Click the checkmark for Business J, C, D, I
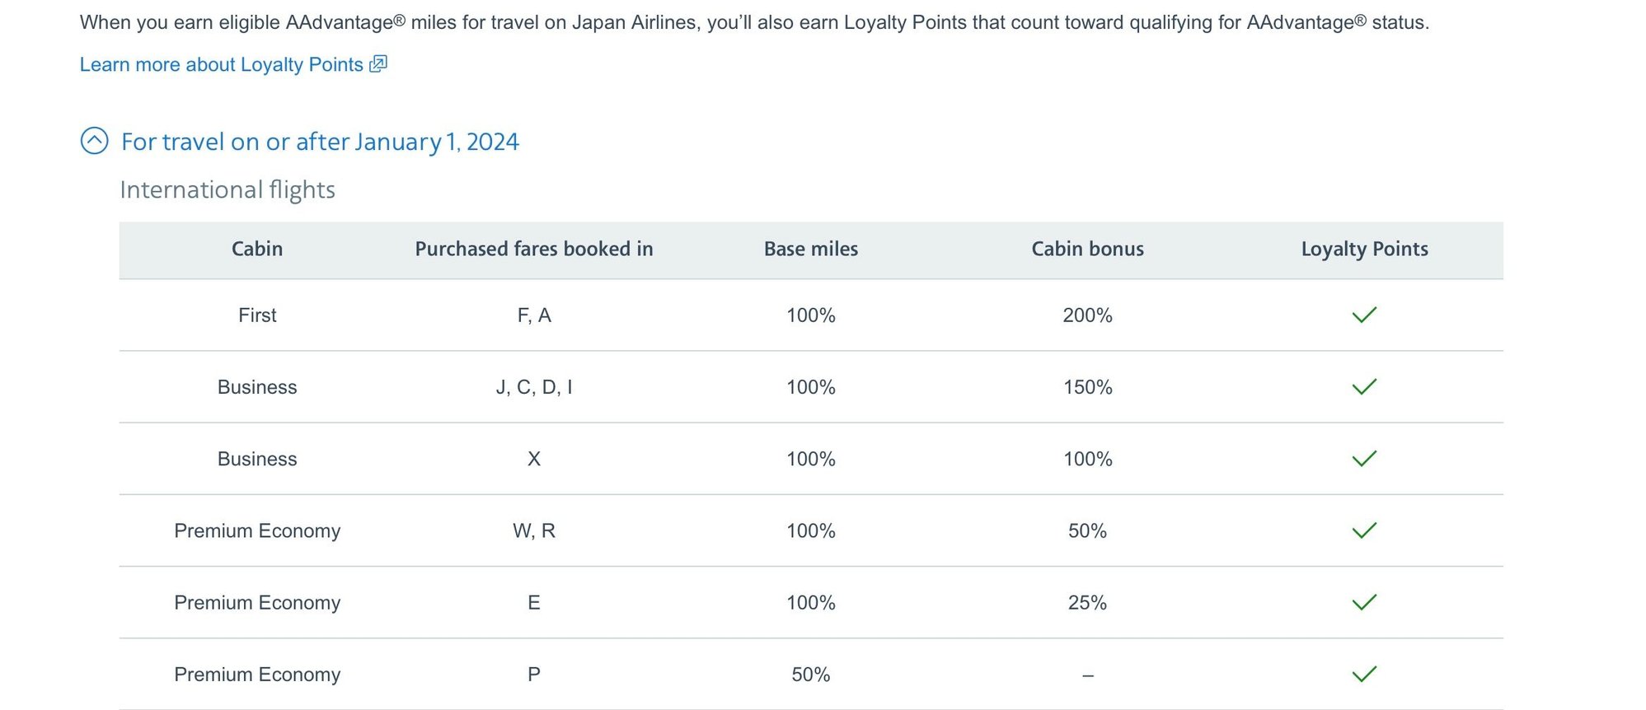 1364,386
